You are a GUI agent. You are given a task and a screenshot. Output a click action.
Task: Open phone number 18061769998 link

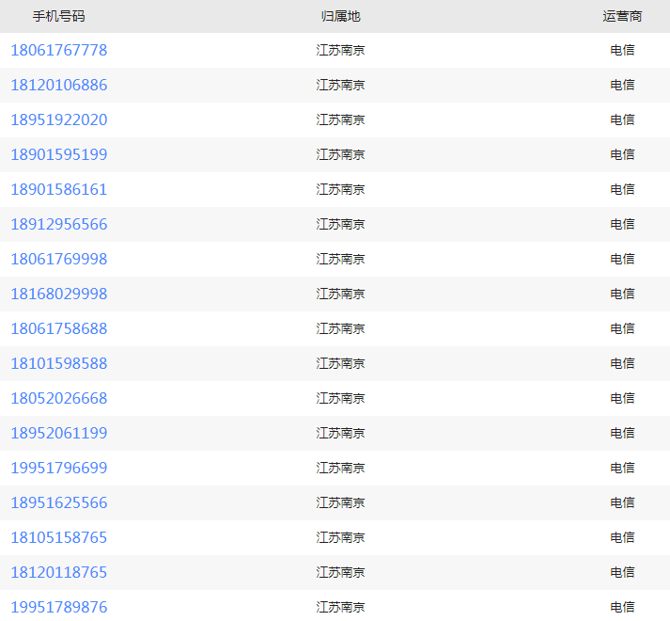coord(59,260)
